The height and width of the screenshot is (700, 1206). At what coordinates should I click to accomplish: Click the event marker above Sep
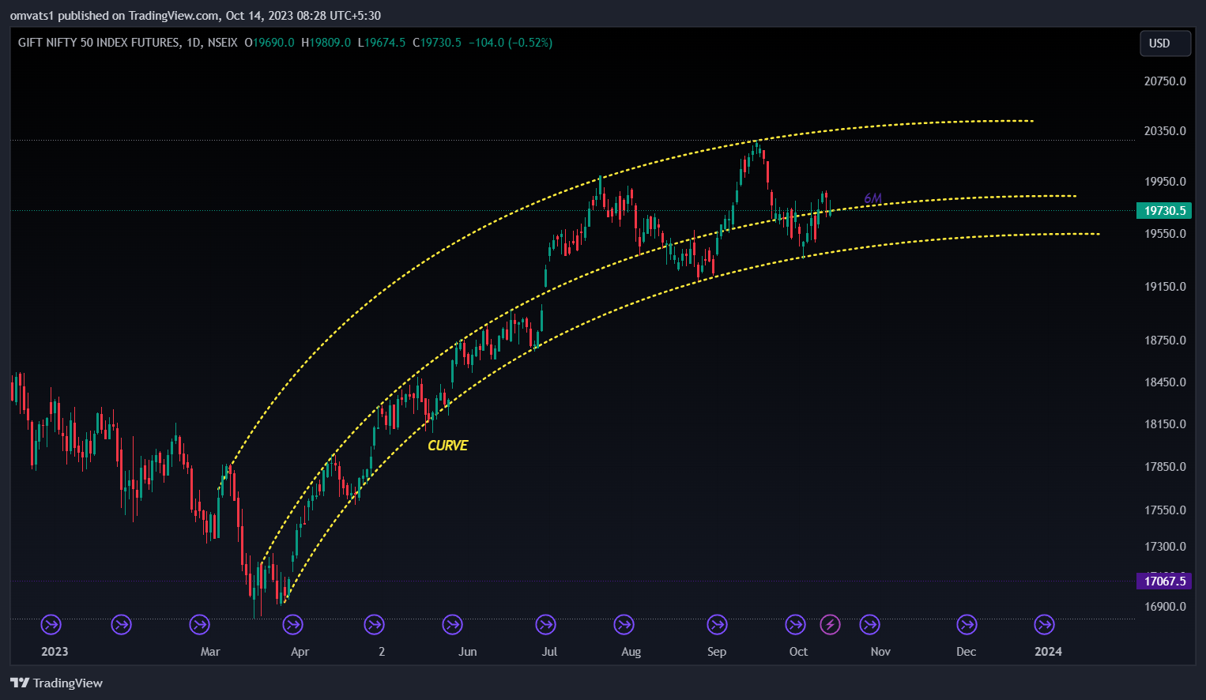(717, 625)
